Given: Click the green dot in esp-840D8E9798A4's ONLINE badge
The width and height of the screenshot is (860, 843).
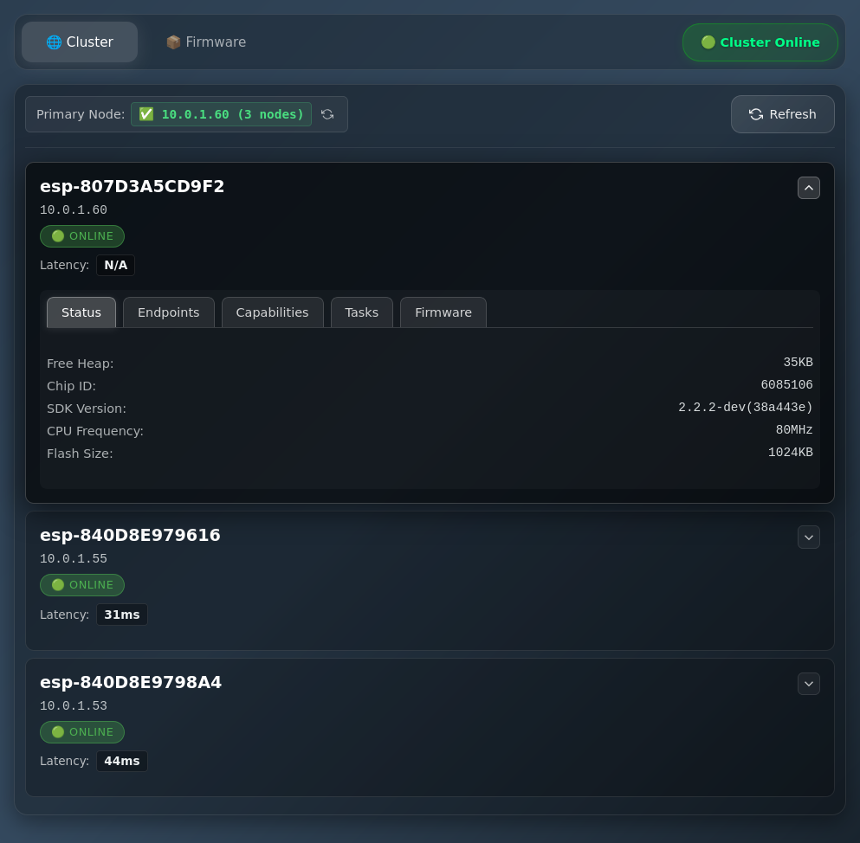Looking at the screenshot, I should tap(58, 731).
